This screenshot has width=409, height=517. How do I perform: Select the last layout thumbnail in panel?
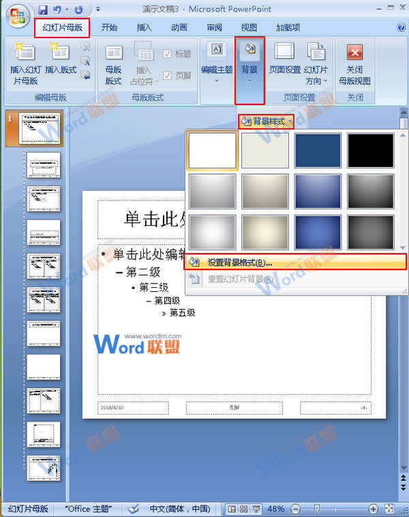click(44, 468)
